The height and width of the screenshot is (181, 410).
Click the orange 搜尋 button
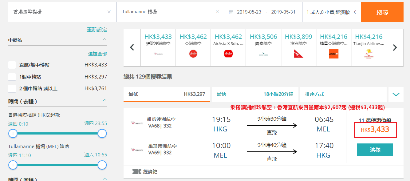[382, 12]
